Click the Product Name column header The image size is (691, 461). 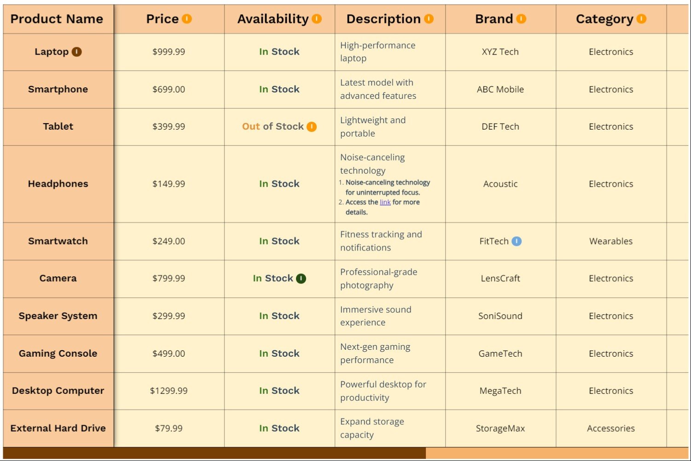(57, 19)
